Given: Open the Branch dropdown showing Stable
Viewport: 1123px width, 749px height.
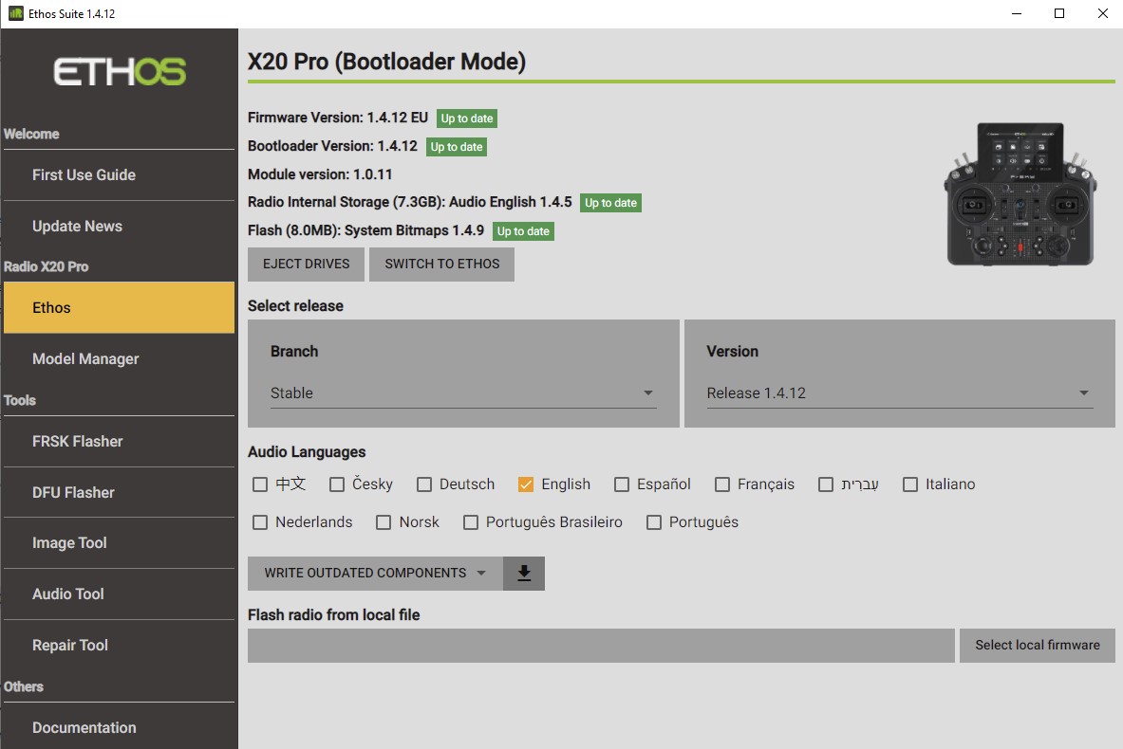Looking at the screenshot, I should (463, 393).
